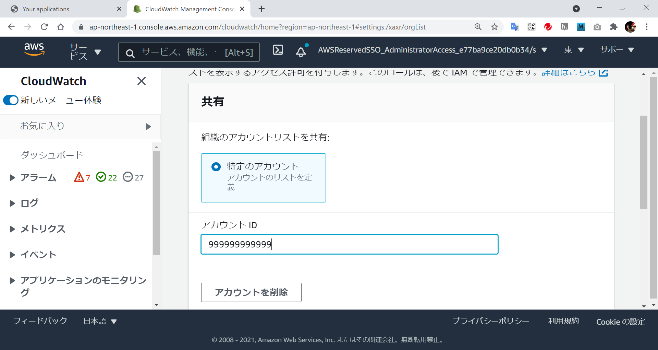
Task: Open the サービス services menu
Action: pyautogui.click(x=85, y=52)
